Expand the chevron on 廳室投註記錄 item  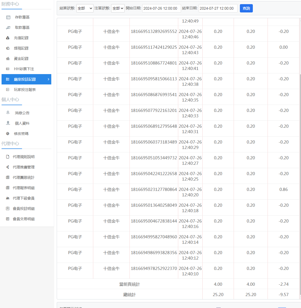[x=48, y=79]
